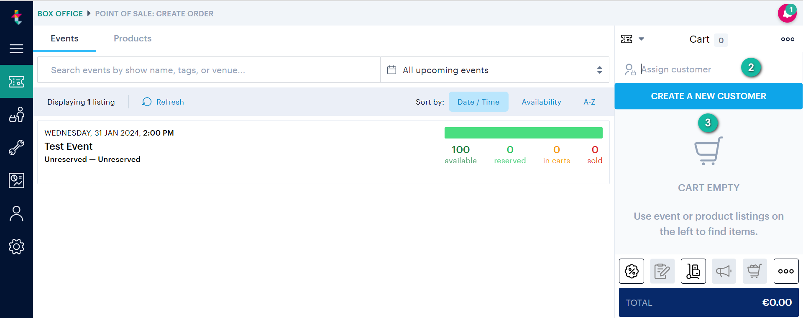This screenshot has height=318, width=803.
Task: Click the BOX OFFICE breadcrumb link
Action: click(x=60, y=13)
